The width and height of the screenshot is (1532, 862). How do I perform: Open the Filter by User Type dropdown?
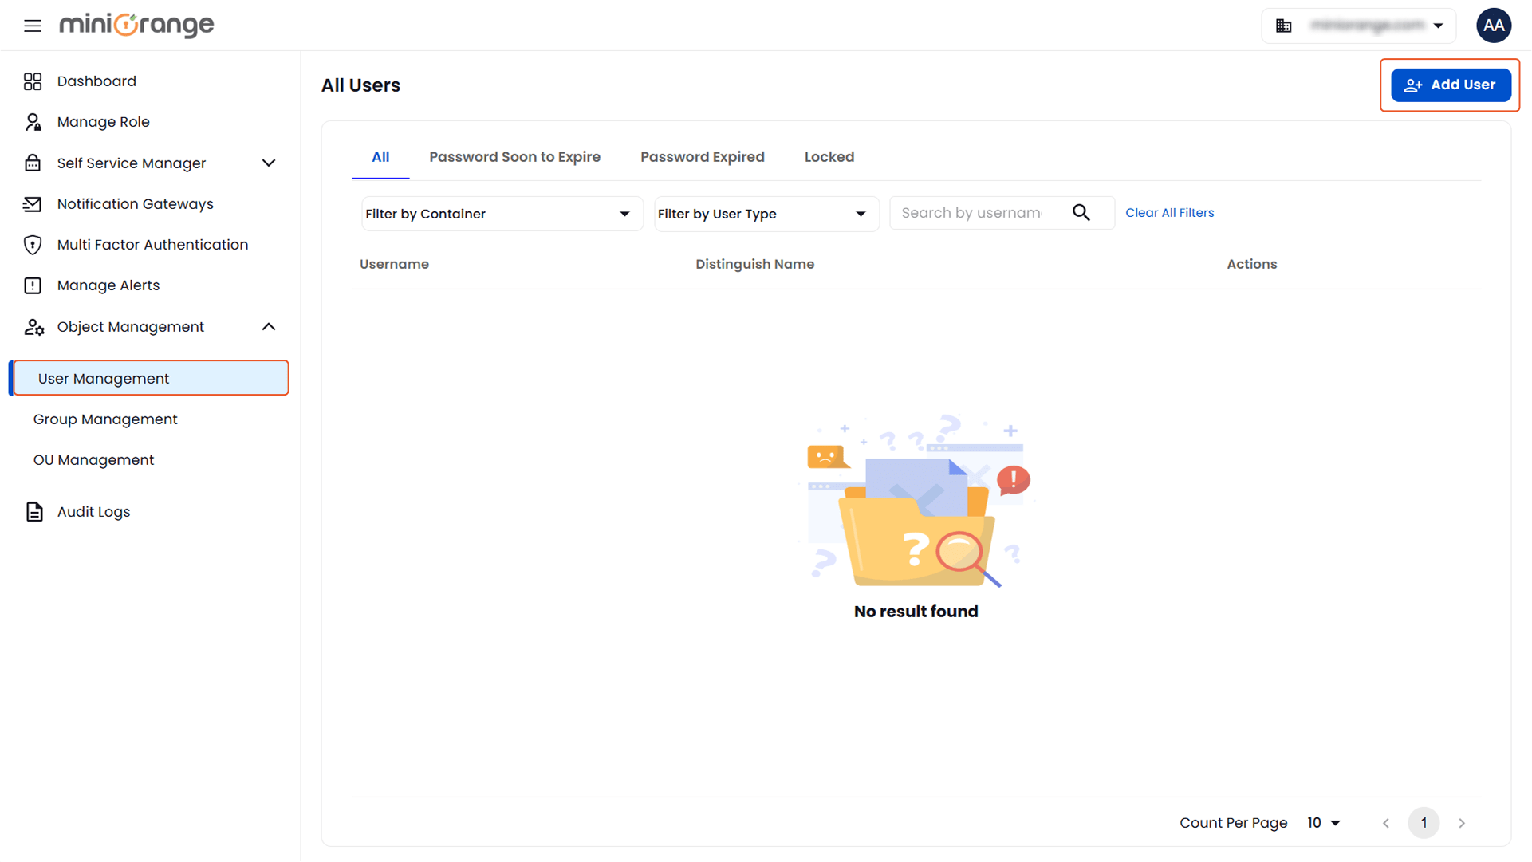point(765,213)
